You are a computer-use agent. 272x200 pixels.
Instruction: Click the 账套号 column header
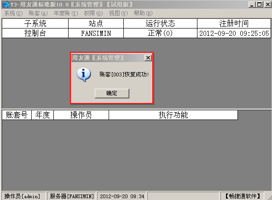17,115
